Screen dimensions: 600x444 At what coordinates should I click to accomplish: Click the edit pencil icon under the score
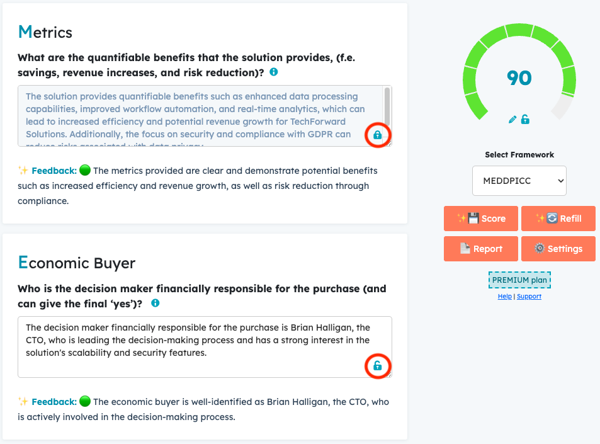pyautogui.click(x=513, y=119)
